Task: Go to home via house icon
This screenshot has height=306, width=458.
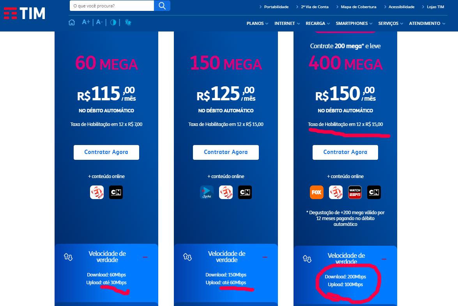Action: 72,23
